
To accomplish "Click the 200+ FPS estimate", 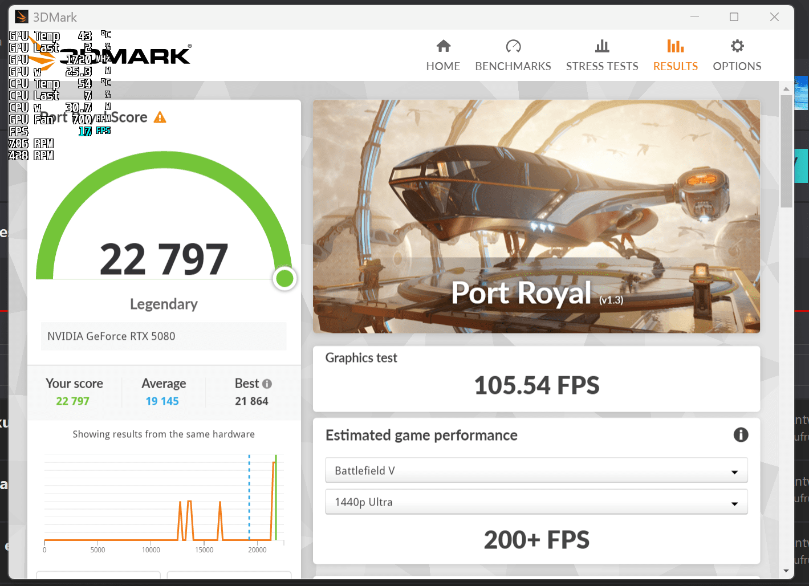I will pos(536,540).
